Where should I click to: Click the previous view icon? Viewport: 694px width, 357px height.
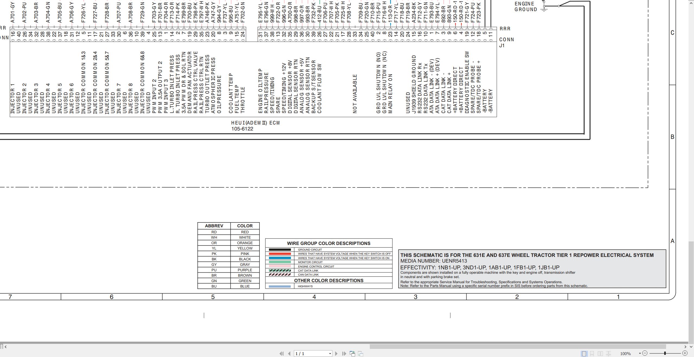pyautogui.click(x=352, y=353)
